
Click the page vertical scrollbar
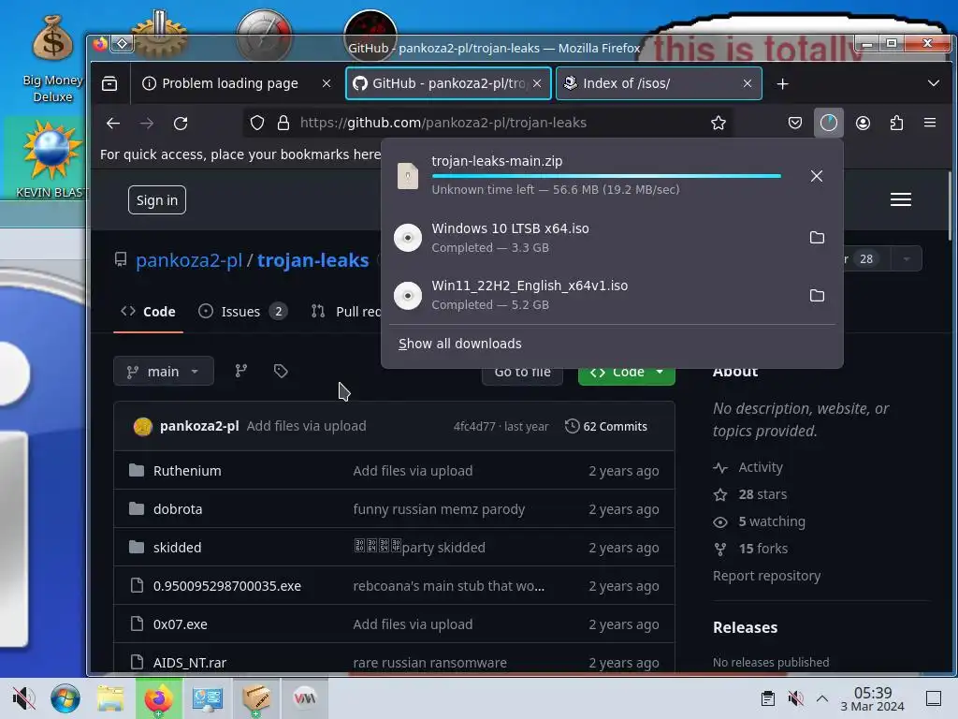click(951, 207)
